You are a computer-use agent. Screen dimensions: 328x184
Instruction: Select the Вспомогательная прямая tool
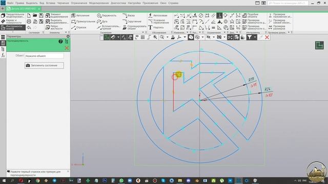[109, 27]
